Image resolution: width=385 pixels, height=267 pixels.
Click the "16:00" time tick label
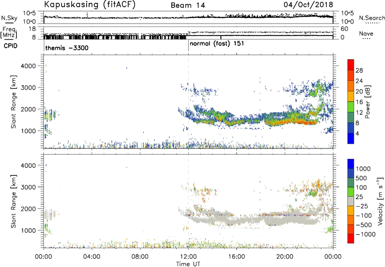[236, 257]
